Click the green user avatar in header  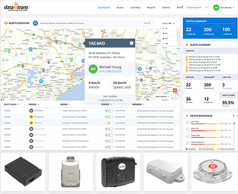pos(216,8)
